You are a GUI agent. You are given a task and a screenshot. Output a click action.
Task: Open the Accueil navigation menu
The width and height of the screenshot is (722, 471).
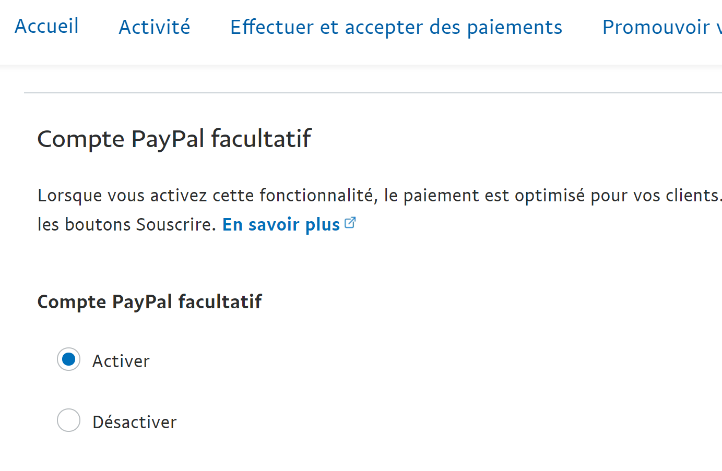click(46, 26)
